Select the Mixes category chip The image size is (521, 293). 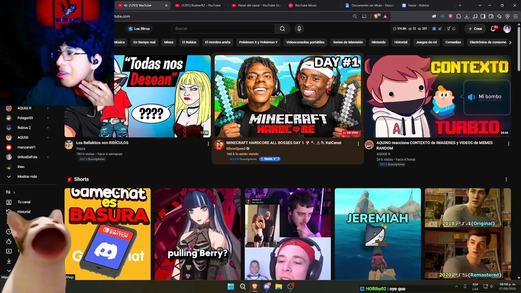coord(169,42)
